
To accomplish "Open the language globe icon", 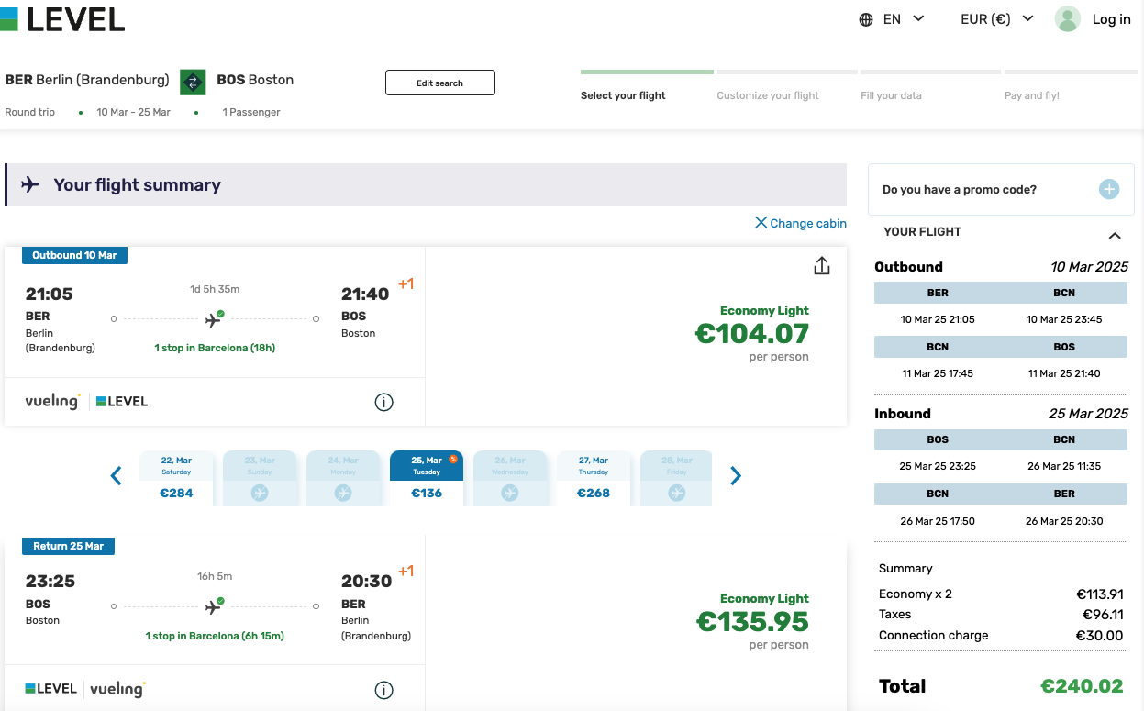I will click(x=866, y=19).
